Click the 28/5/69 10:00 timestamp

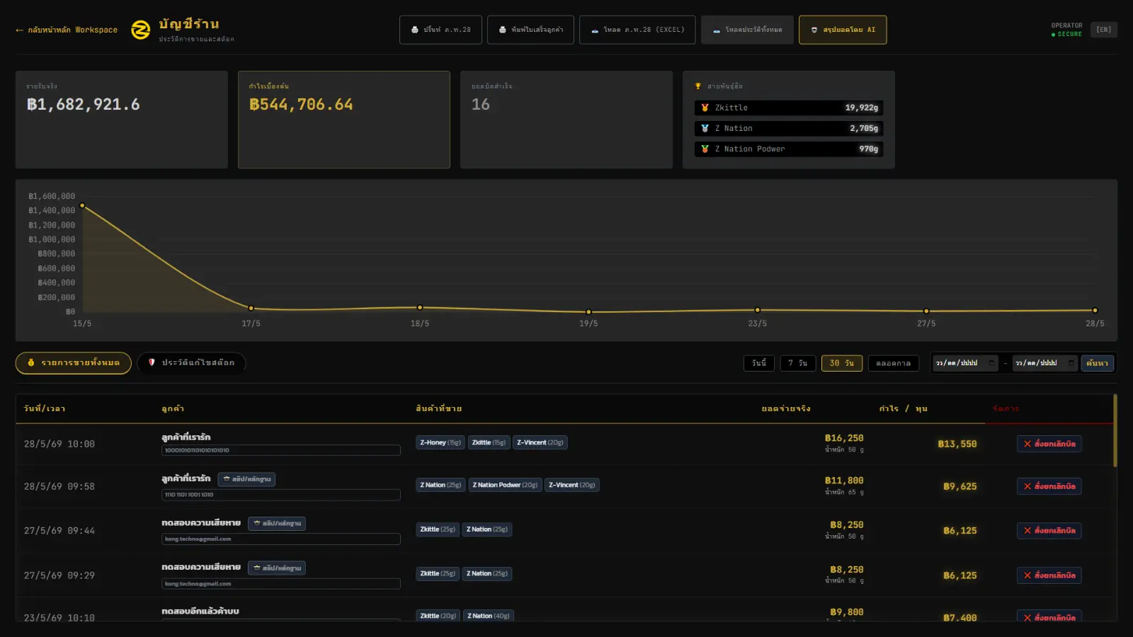[59, 444]
